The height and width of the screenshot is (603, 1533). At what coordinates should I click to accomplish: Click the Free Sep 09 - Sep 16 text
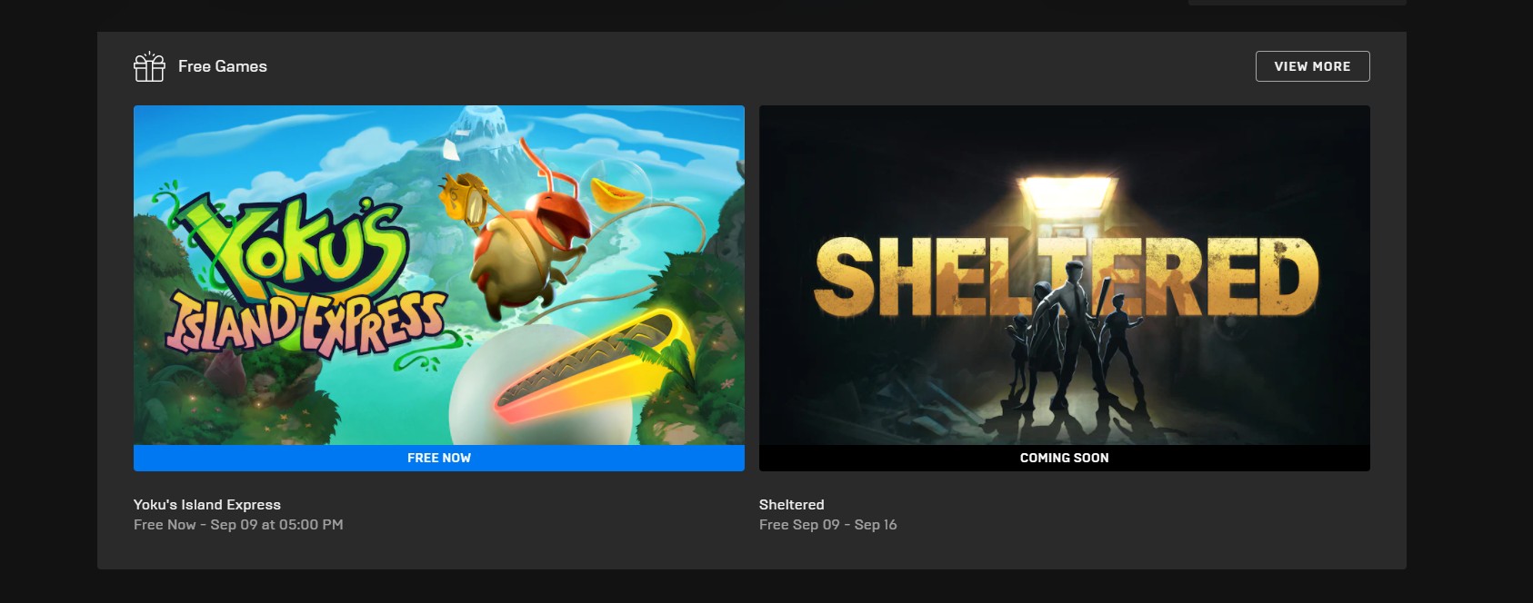[828, 525]
